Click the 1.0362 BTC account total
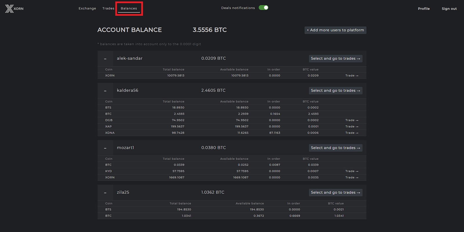The width and height of the screenshot is (464, 232). pos(213,192)
